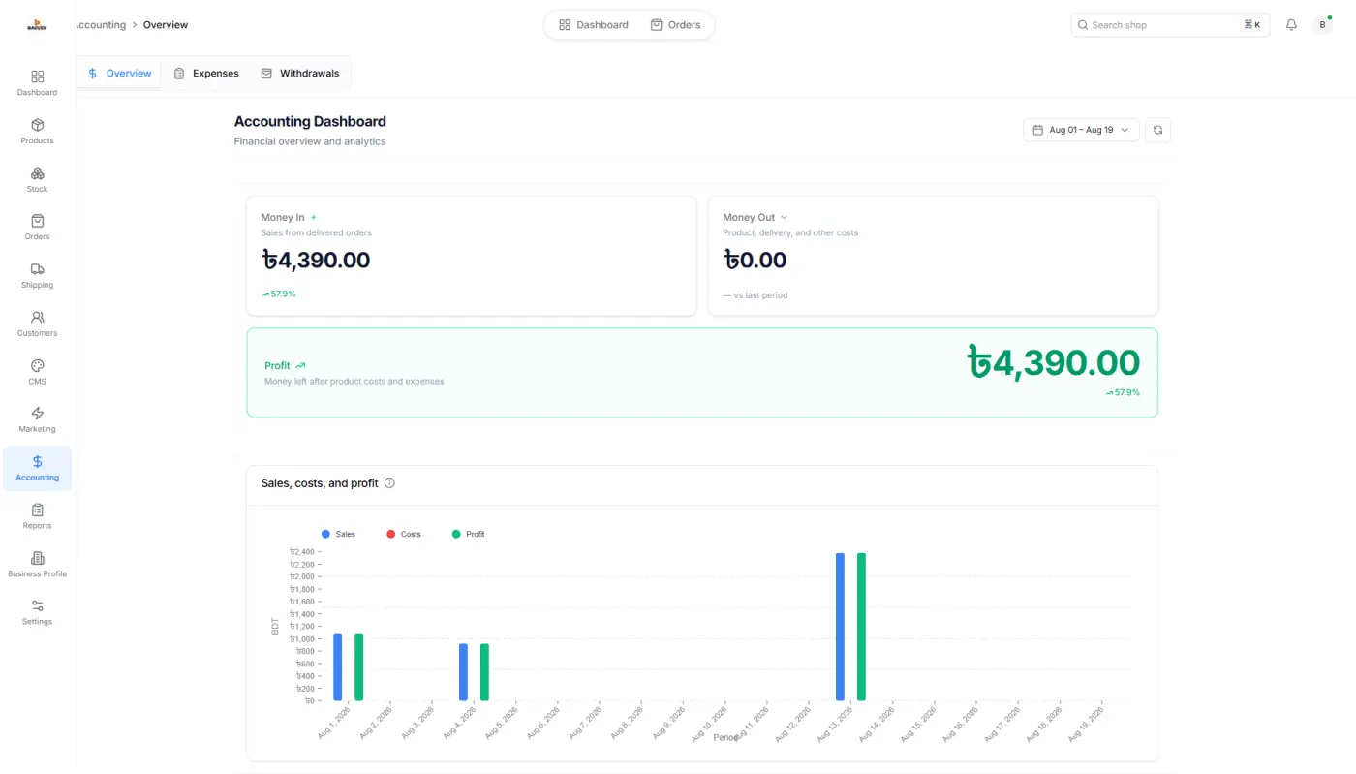Open the user avatar B

click(x=1322, y=25)
